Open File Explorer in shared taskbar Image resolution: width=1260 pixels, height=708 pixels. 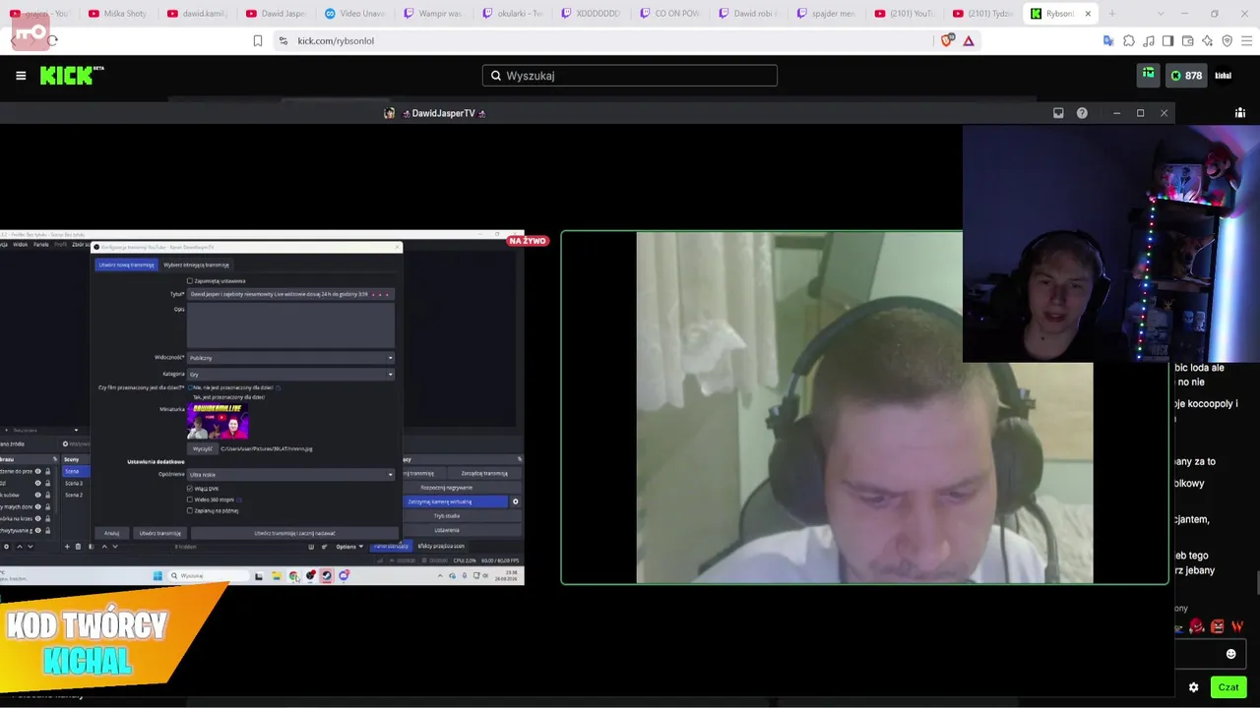[277, 576]
